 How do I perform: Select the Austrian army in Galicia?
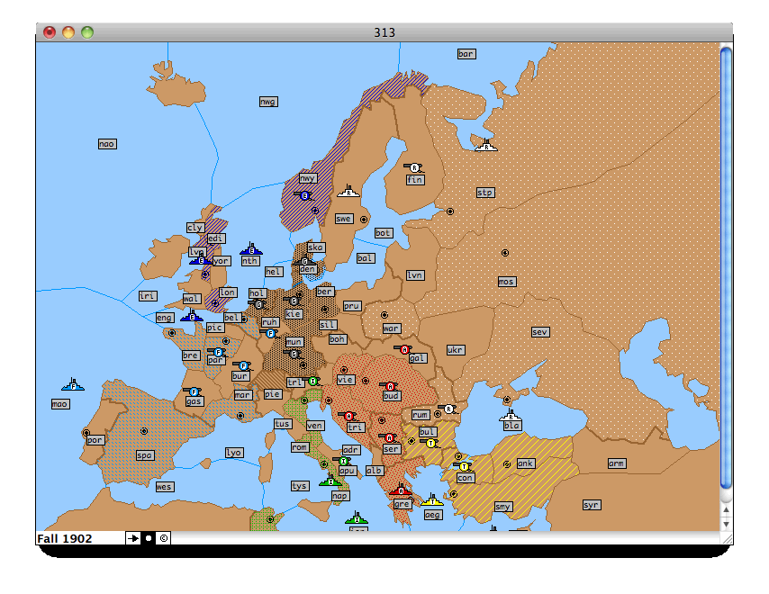pos(404,349)
